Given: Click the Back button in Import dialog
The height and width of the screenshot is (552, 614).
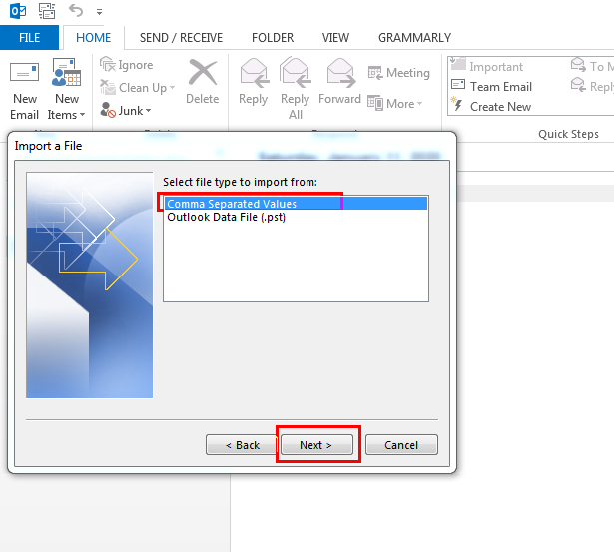Looking at the screenshot, I should coord(242,445).
